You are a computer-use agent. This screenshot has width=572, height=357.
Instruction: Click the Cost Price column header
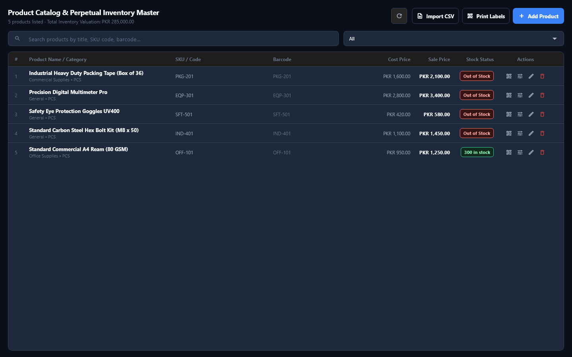(399, 59)
